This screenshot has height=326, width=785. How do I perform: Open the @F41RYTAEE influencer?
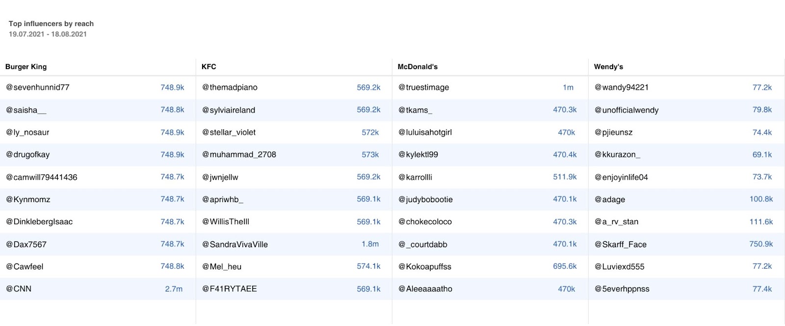tap(230, 289)
